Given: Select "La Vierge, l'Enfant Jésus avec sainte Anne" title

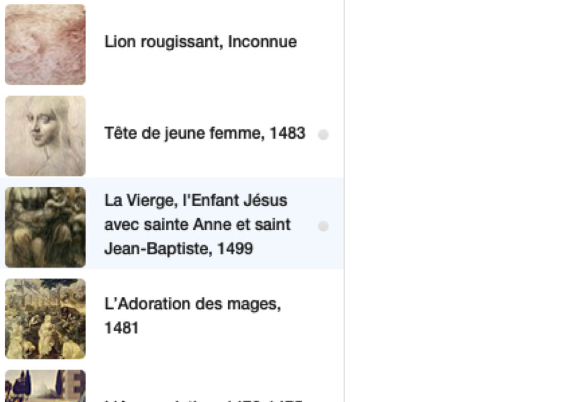Looking at the screenshot, I should tap(198, 224).
